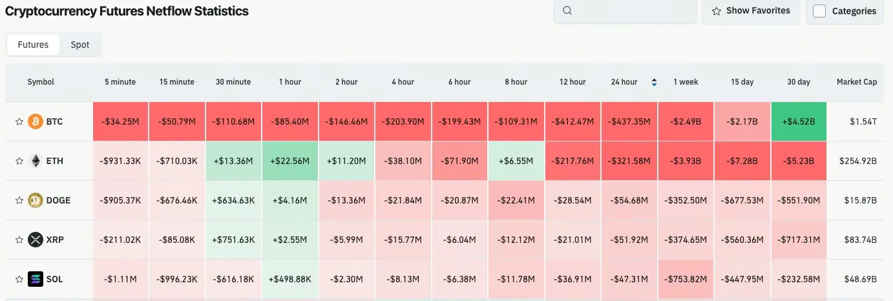Sort by the Market Cap column
This screenshot has height=301, width=893.
click(857, 82)
